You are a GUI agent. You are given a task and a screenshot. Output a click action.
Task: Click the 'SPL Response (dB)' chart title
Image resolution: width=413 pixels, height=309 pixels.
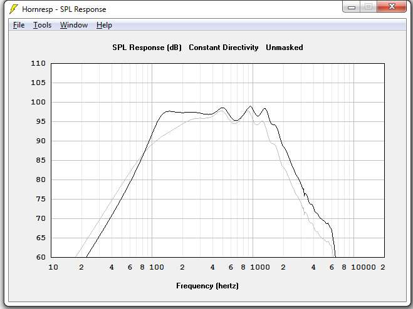click(147, 48)
